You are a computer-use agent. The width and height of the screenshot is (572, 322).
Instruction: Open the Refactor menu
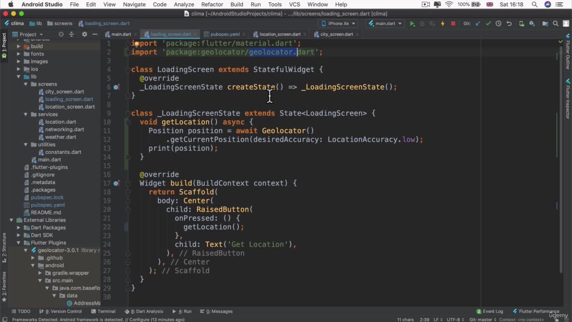click(212, 4)
